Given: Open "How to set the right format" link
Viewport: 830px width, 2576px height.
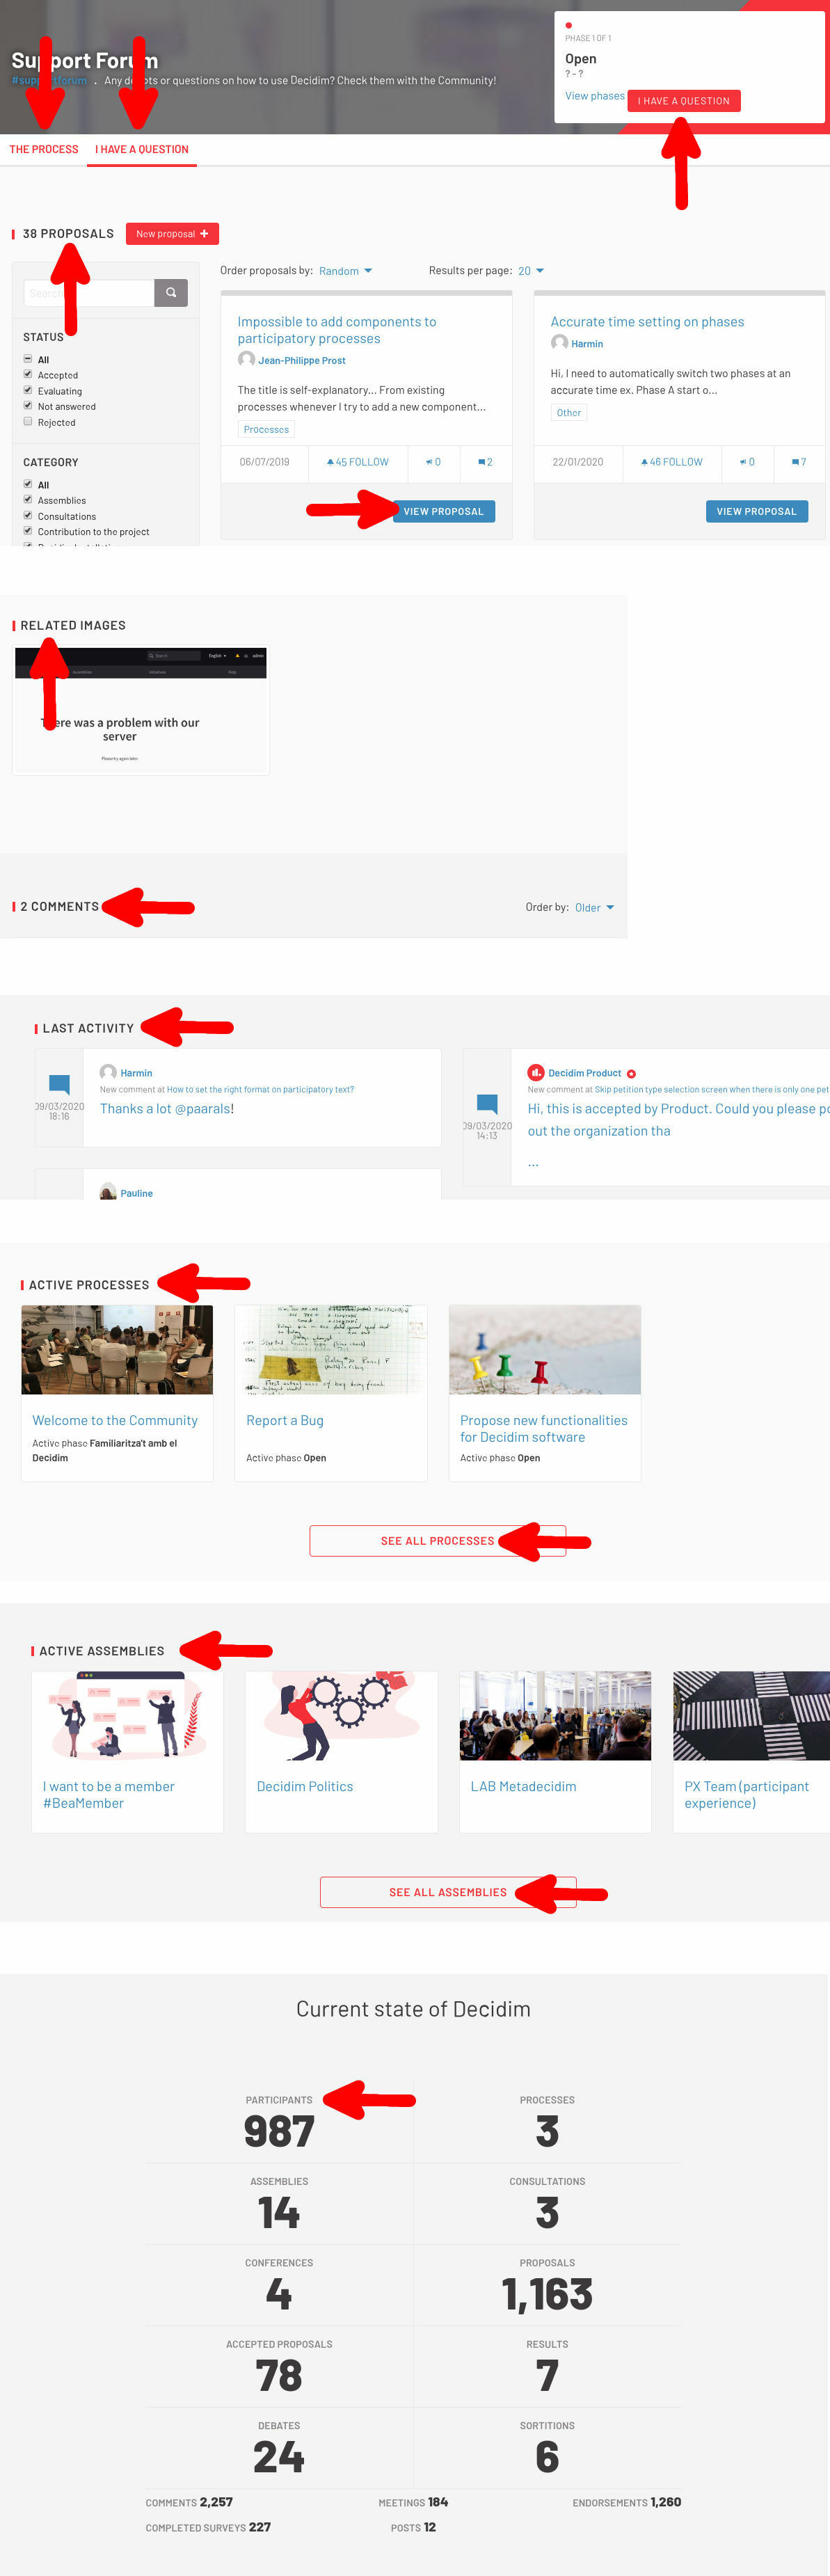Looking at the screenshot, I should tap(260, 1089).
